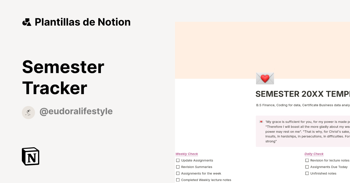
Task: Select the Notion N logo icon
Action: tap(30, 156)
